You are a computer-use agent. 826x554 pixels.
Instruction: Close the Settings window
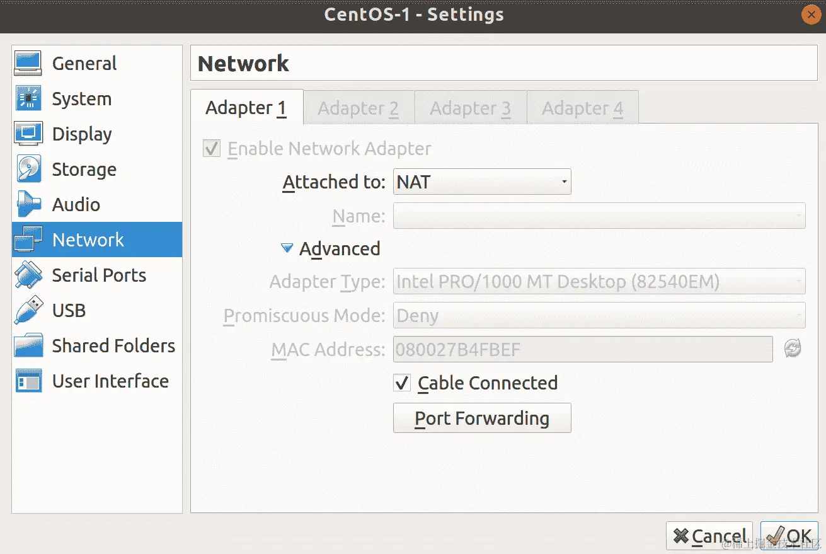click(810, 15)
